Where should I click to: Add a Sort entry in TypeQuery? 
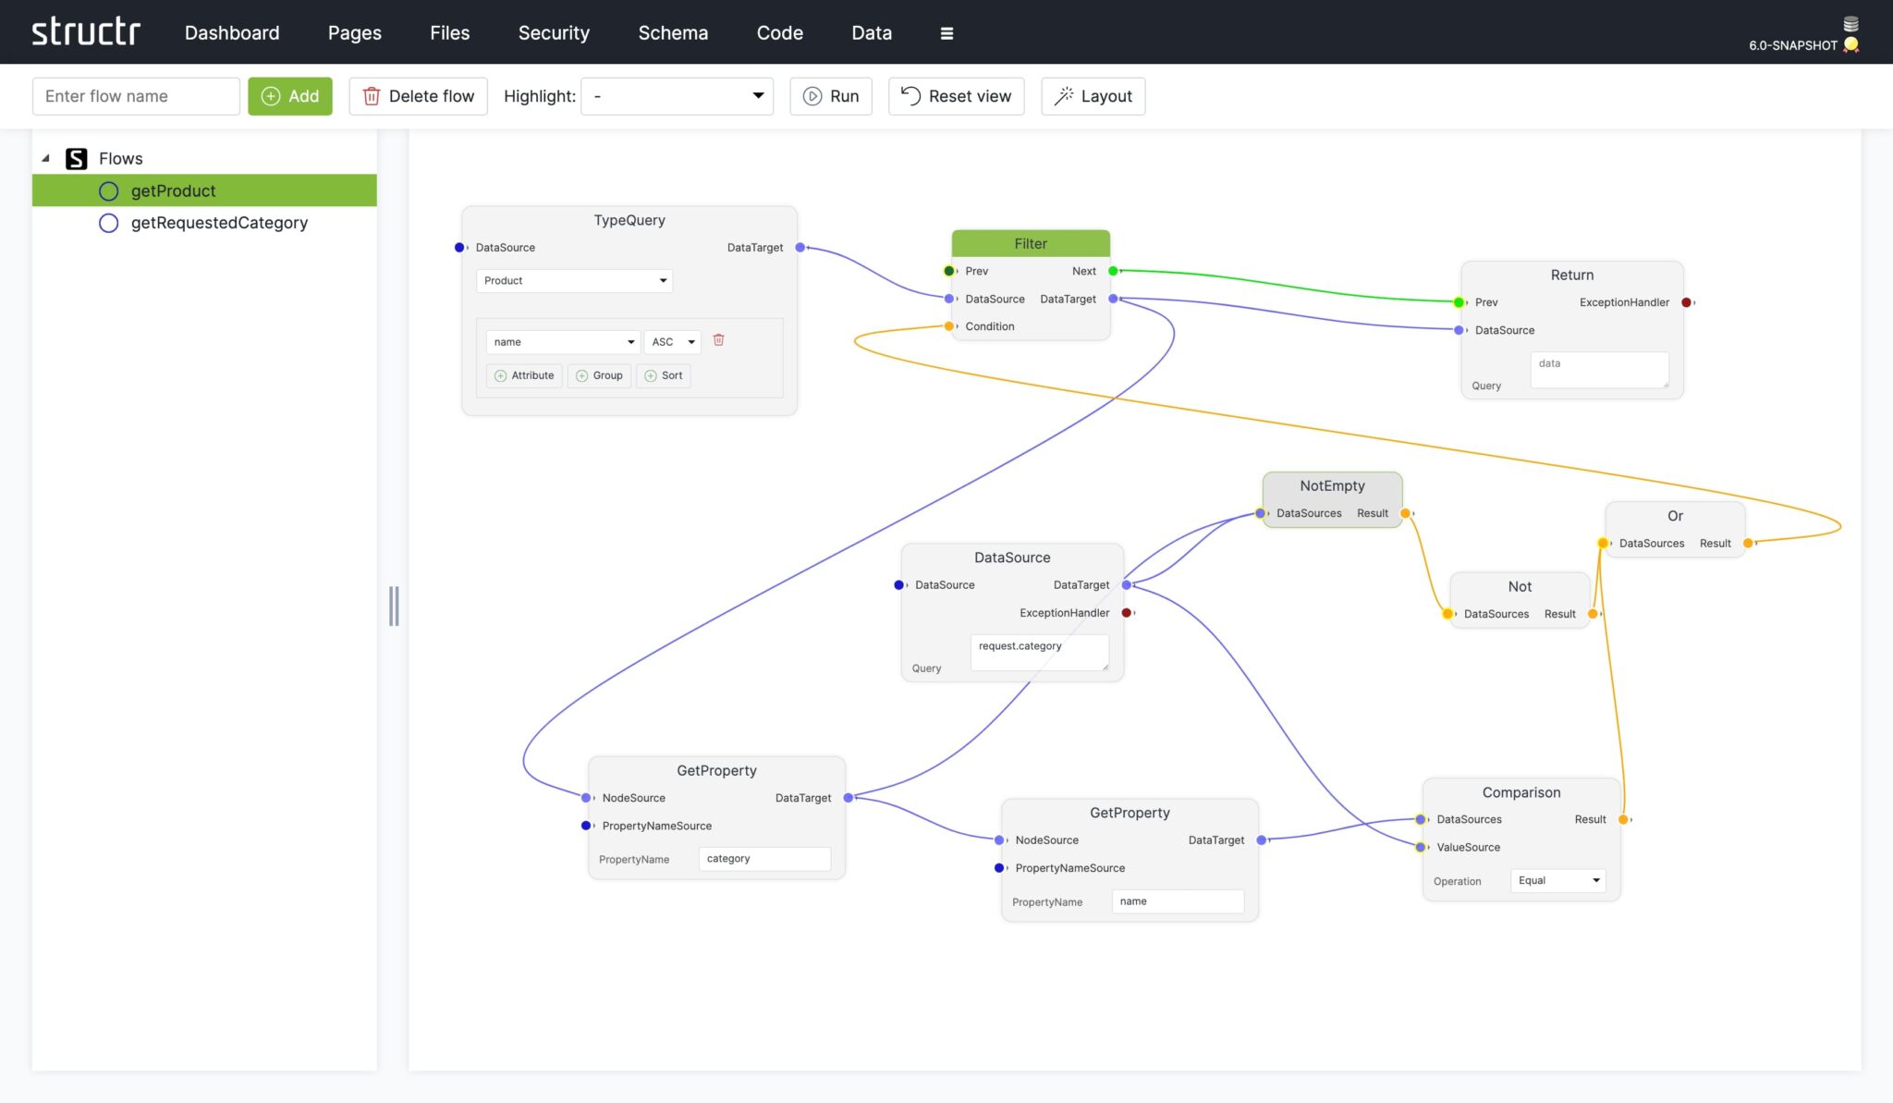664,375
